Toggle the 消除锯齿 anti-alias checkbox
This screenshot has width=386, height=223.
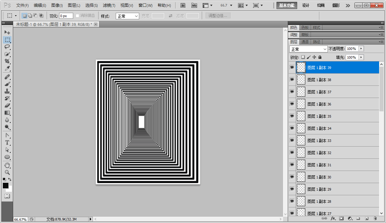78,16
